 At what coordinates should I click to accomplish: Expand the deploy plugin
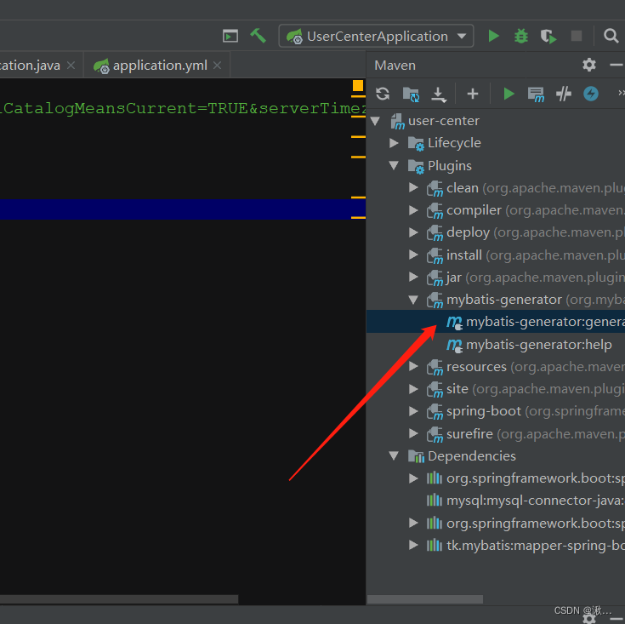(413, 232)
